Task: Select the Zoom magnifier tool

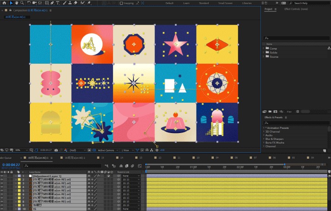Action: [x=22, y=3]
